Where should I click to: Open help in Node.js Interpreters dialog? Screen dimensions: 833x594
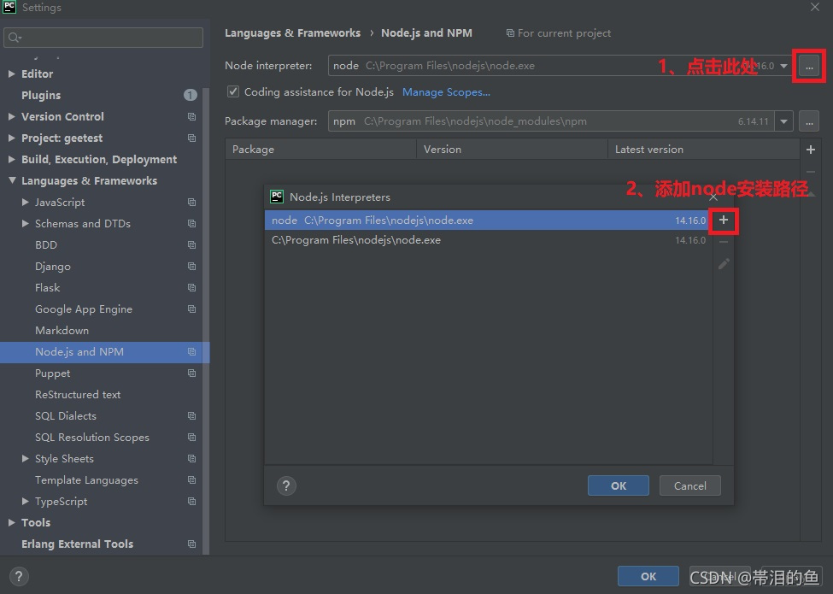coord(286,485)
